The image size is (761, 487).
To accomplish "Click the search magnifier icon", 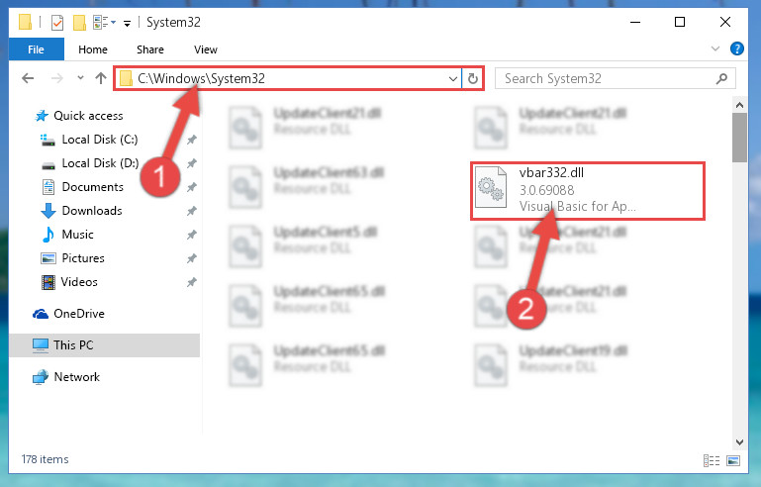I will [x=721, y=78].
